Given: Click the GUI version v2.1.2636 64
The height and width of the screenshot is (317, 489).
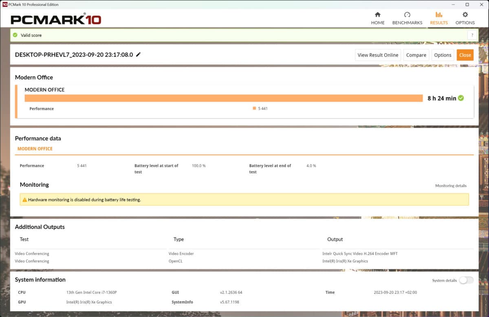Looking at the screenshot, I should (231, 293).
